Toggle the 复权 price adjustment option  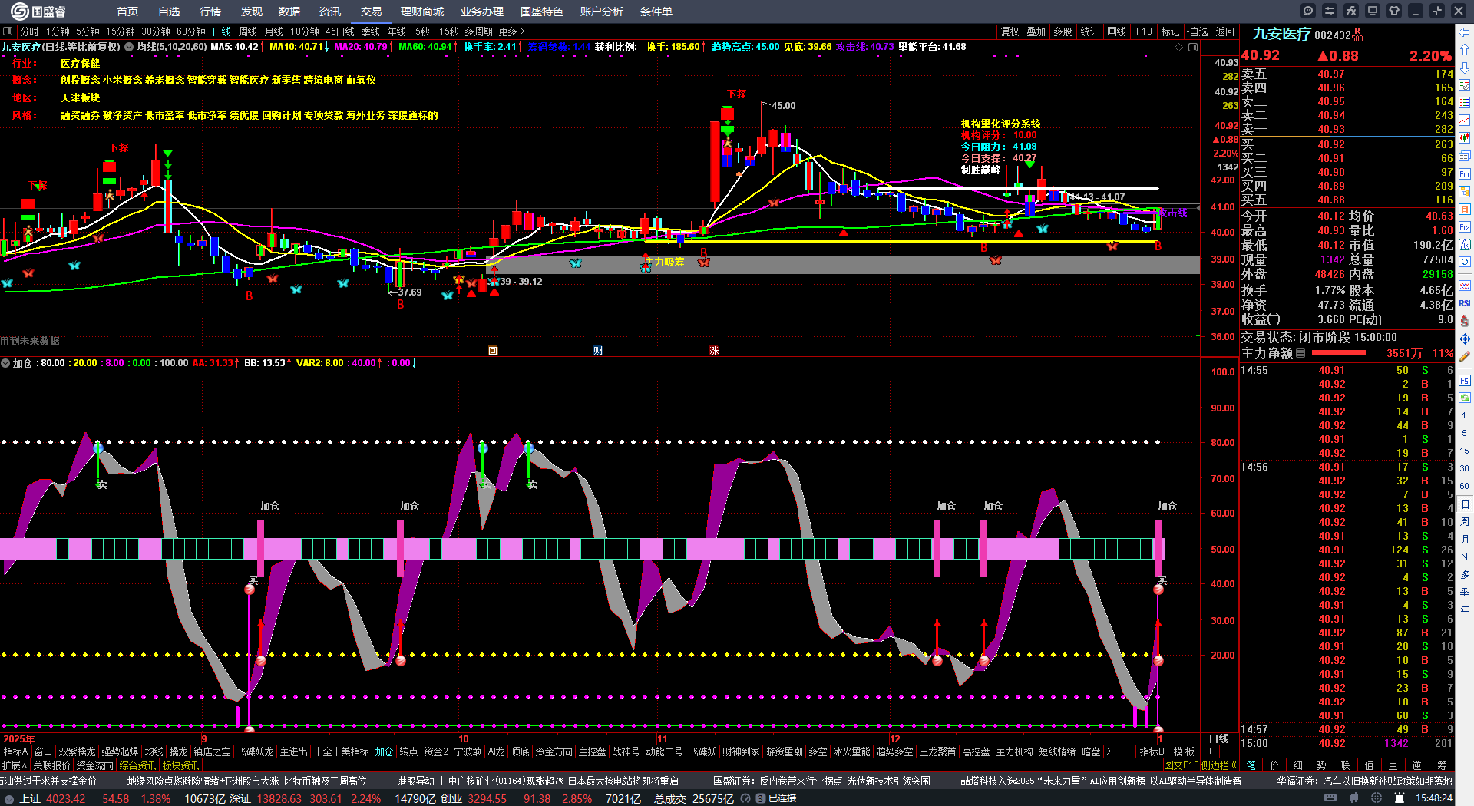click(1010, 31)
